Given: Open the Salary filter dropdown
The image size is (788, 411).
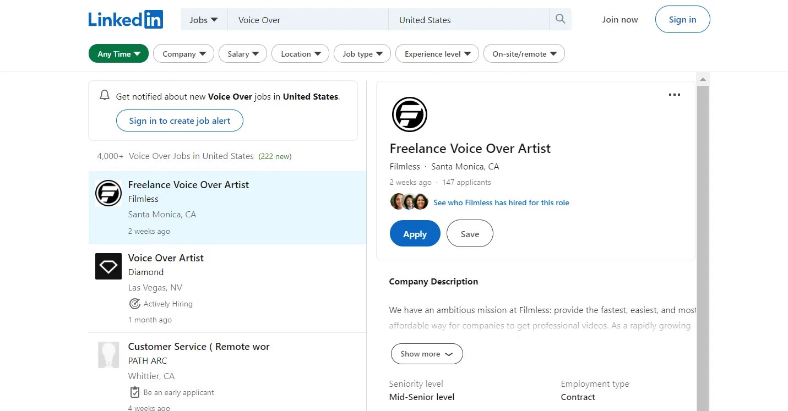Looking at the screenshot, I should coord(243,53).
